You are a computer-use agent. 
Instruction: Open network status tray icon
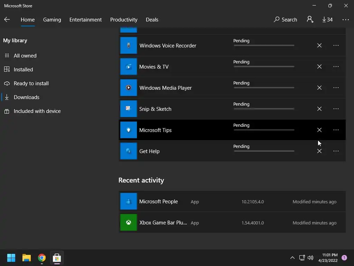click(x=302, y=258)
